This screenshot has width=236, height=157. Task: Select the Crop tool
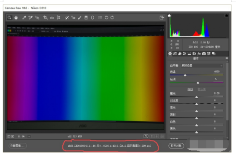point(45,18)
